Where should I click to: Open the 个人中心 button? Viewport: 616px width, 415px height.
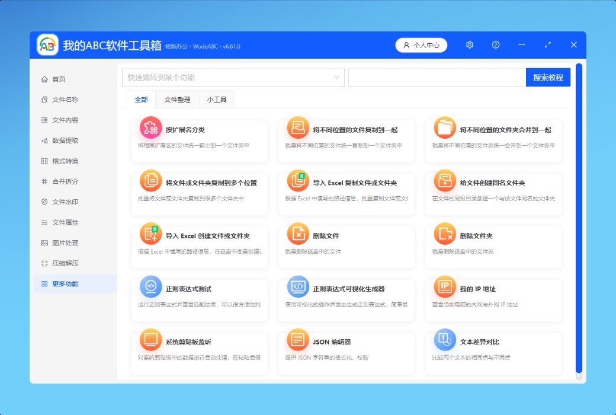pos(421,45)
